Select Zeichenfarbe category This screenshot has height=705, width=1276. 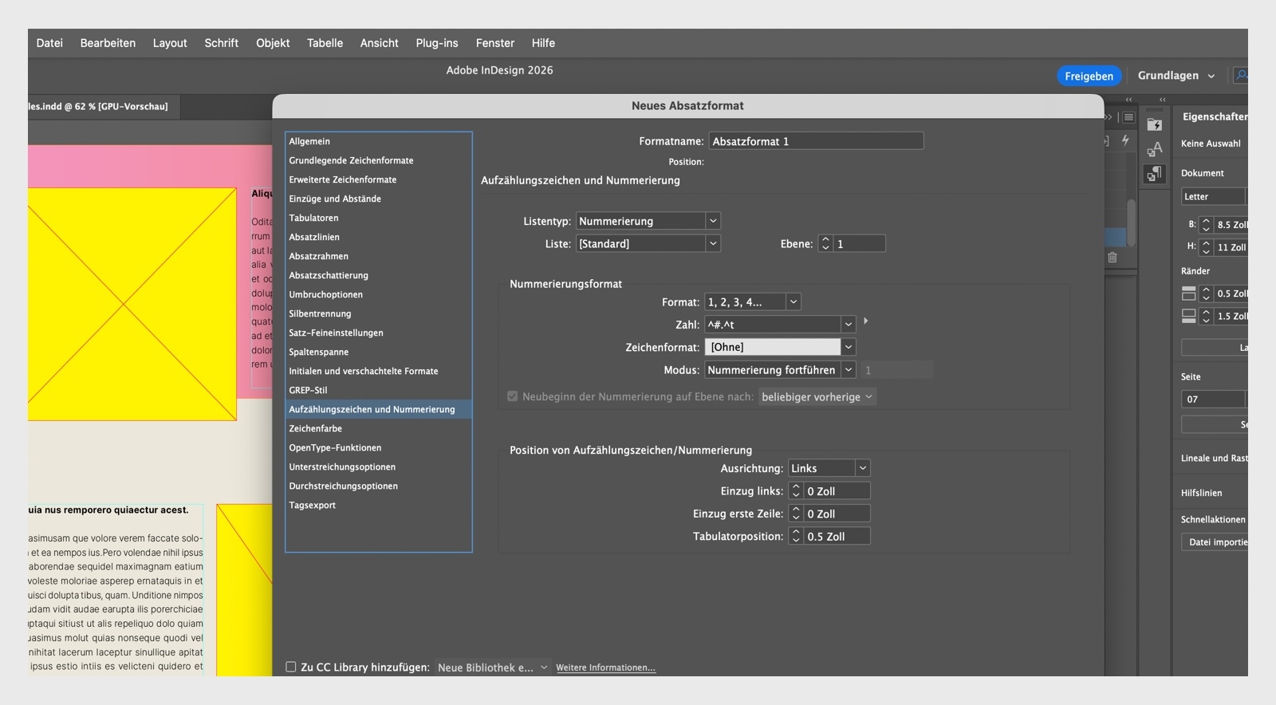[378, 428]
